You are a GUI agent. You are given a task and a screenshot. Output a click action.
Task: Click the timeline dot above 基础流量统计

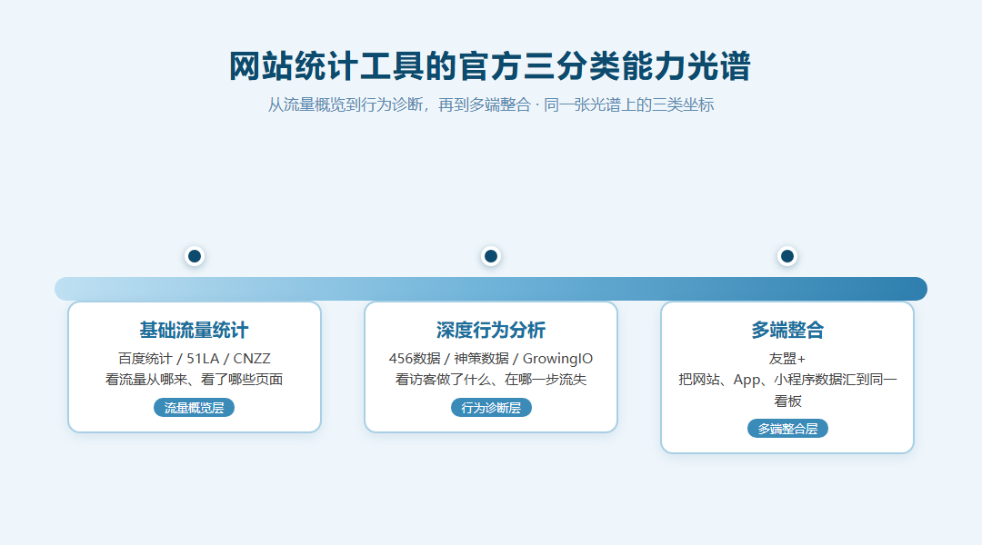[195, 256]
